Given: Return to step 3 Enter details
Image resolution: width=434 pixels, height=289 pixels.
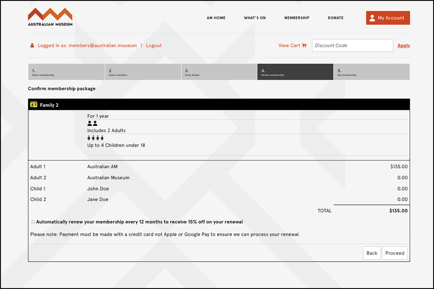Looking at the screenshot, I should 219,72.
